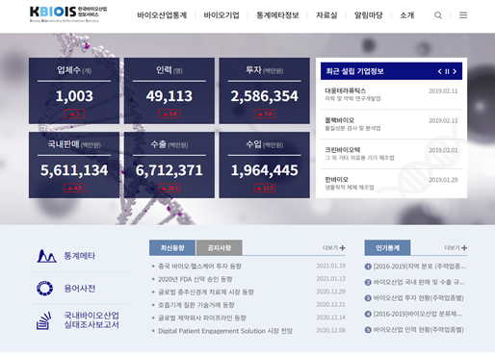Open the 용어사전 ring icon
The height and width of the screenshot is (356, 495).
[x=44, y=288]
